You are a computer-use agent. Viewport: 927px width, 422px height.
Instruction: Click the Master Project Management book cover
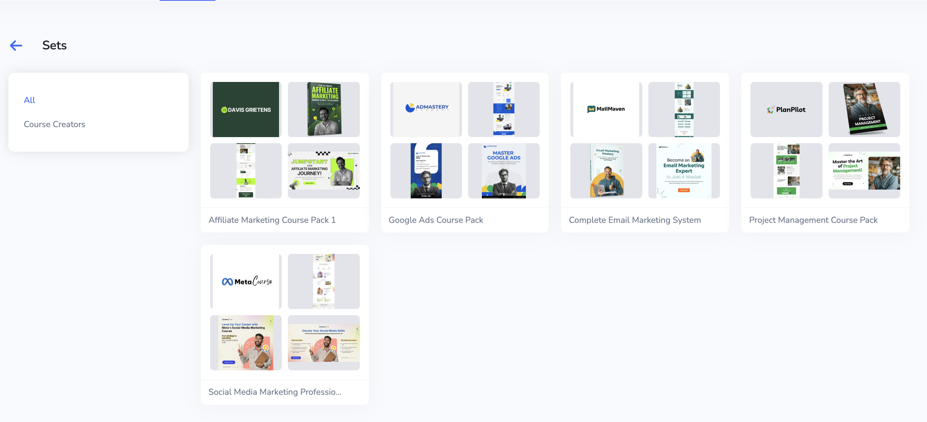pyautogui.click(x=864, y=110)
